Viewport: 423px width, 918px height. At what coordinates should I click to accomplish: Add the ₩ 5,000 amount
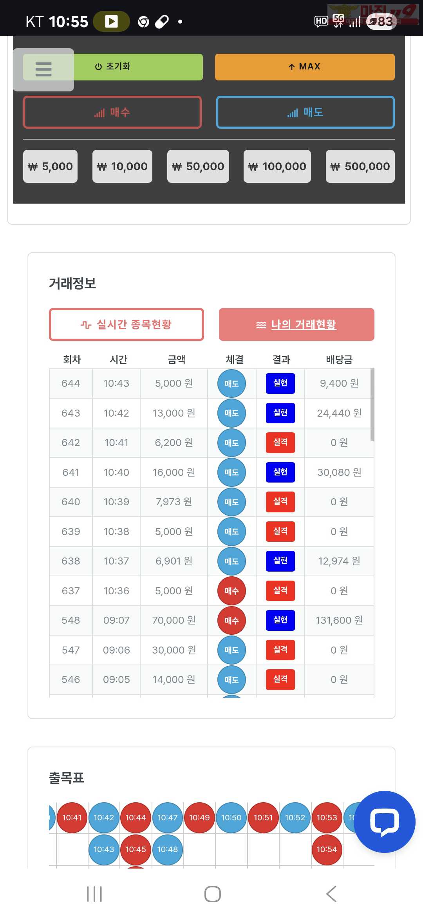[x=50, y=166]
